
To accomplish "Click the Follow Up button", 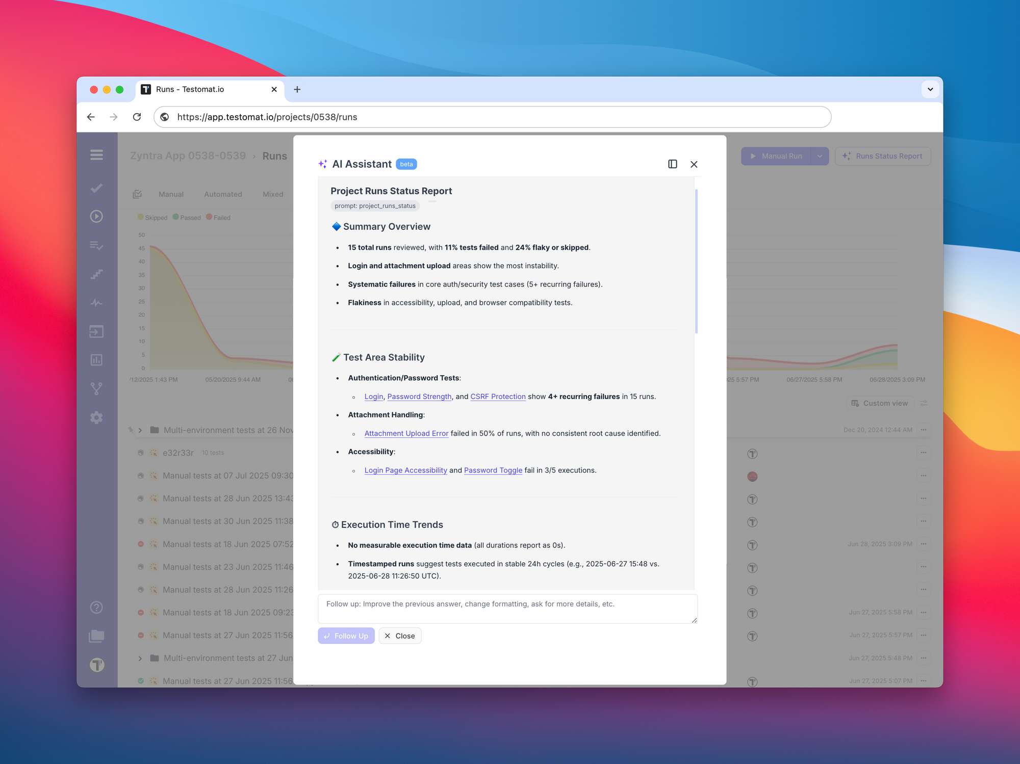I will (x=346, y=636).
